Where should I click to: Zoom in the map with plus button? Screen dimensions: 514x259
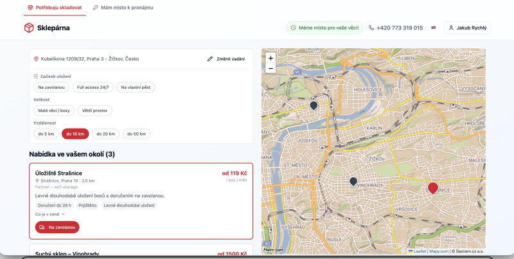point(270,58)
